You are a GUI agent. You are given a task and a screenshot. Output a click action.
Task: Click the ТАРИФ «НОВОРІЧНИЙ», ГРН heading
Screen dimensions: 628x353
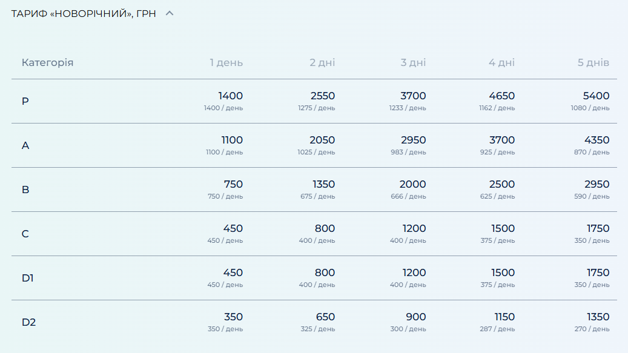(x=84, y=13)
